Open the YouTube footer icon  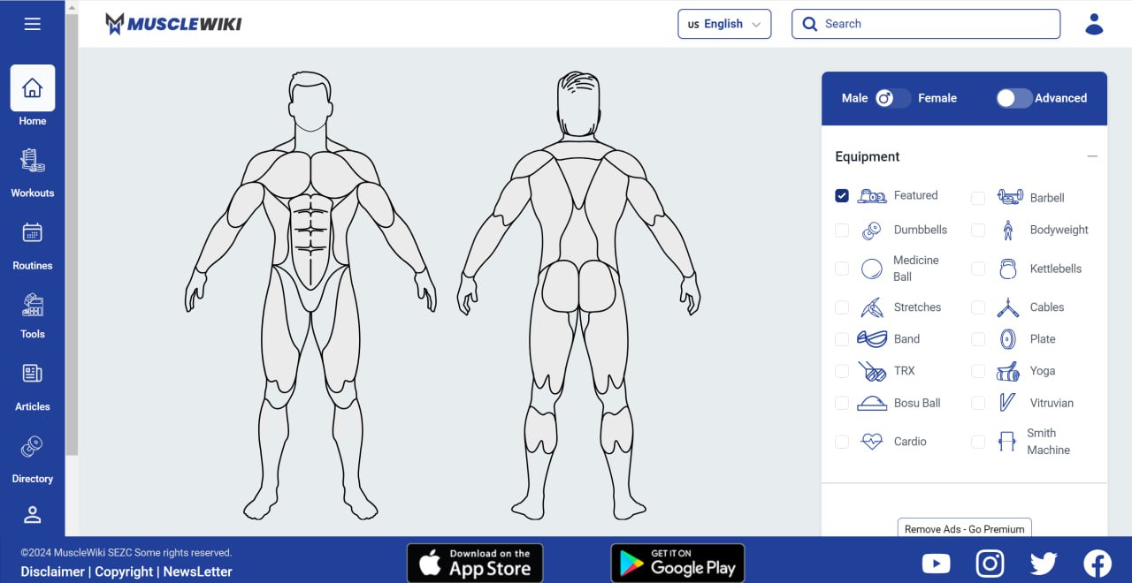936,563
